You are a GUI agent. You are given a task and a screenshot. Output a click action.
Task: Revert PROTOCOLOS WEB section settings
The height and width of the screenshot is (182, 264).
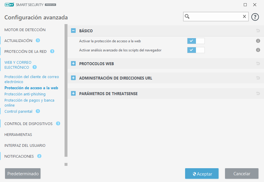pos(258,63)
